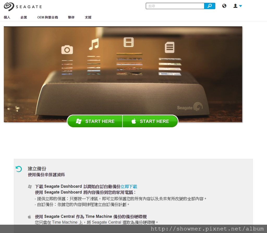
Task: Click the Windows START HERE button
Action: [x=95, y=121]
